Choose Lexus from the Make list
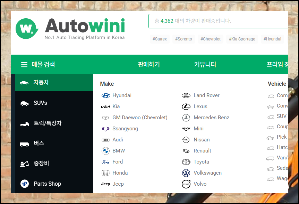 200,106
